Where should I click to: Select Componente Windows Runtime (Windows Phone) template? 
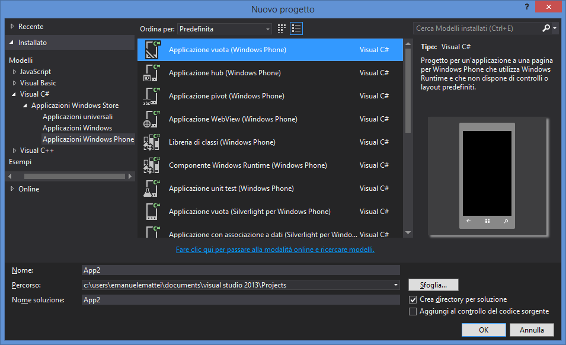(270, 165)
